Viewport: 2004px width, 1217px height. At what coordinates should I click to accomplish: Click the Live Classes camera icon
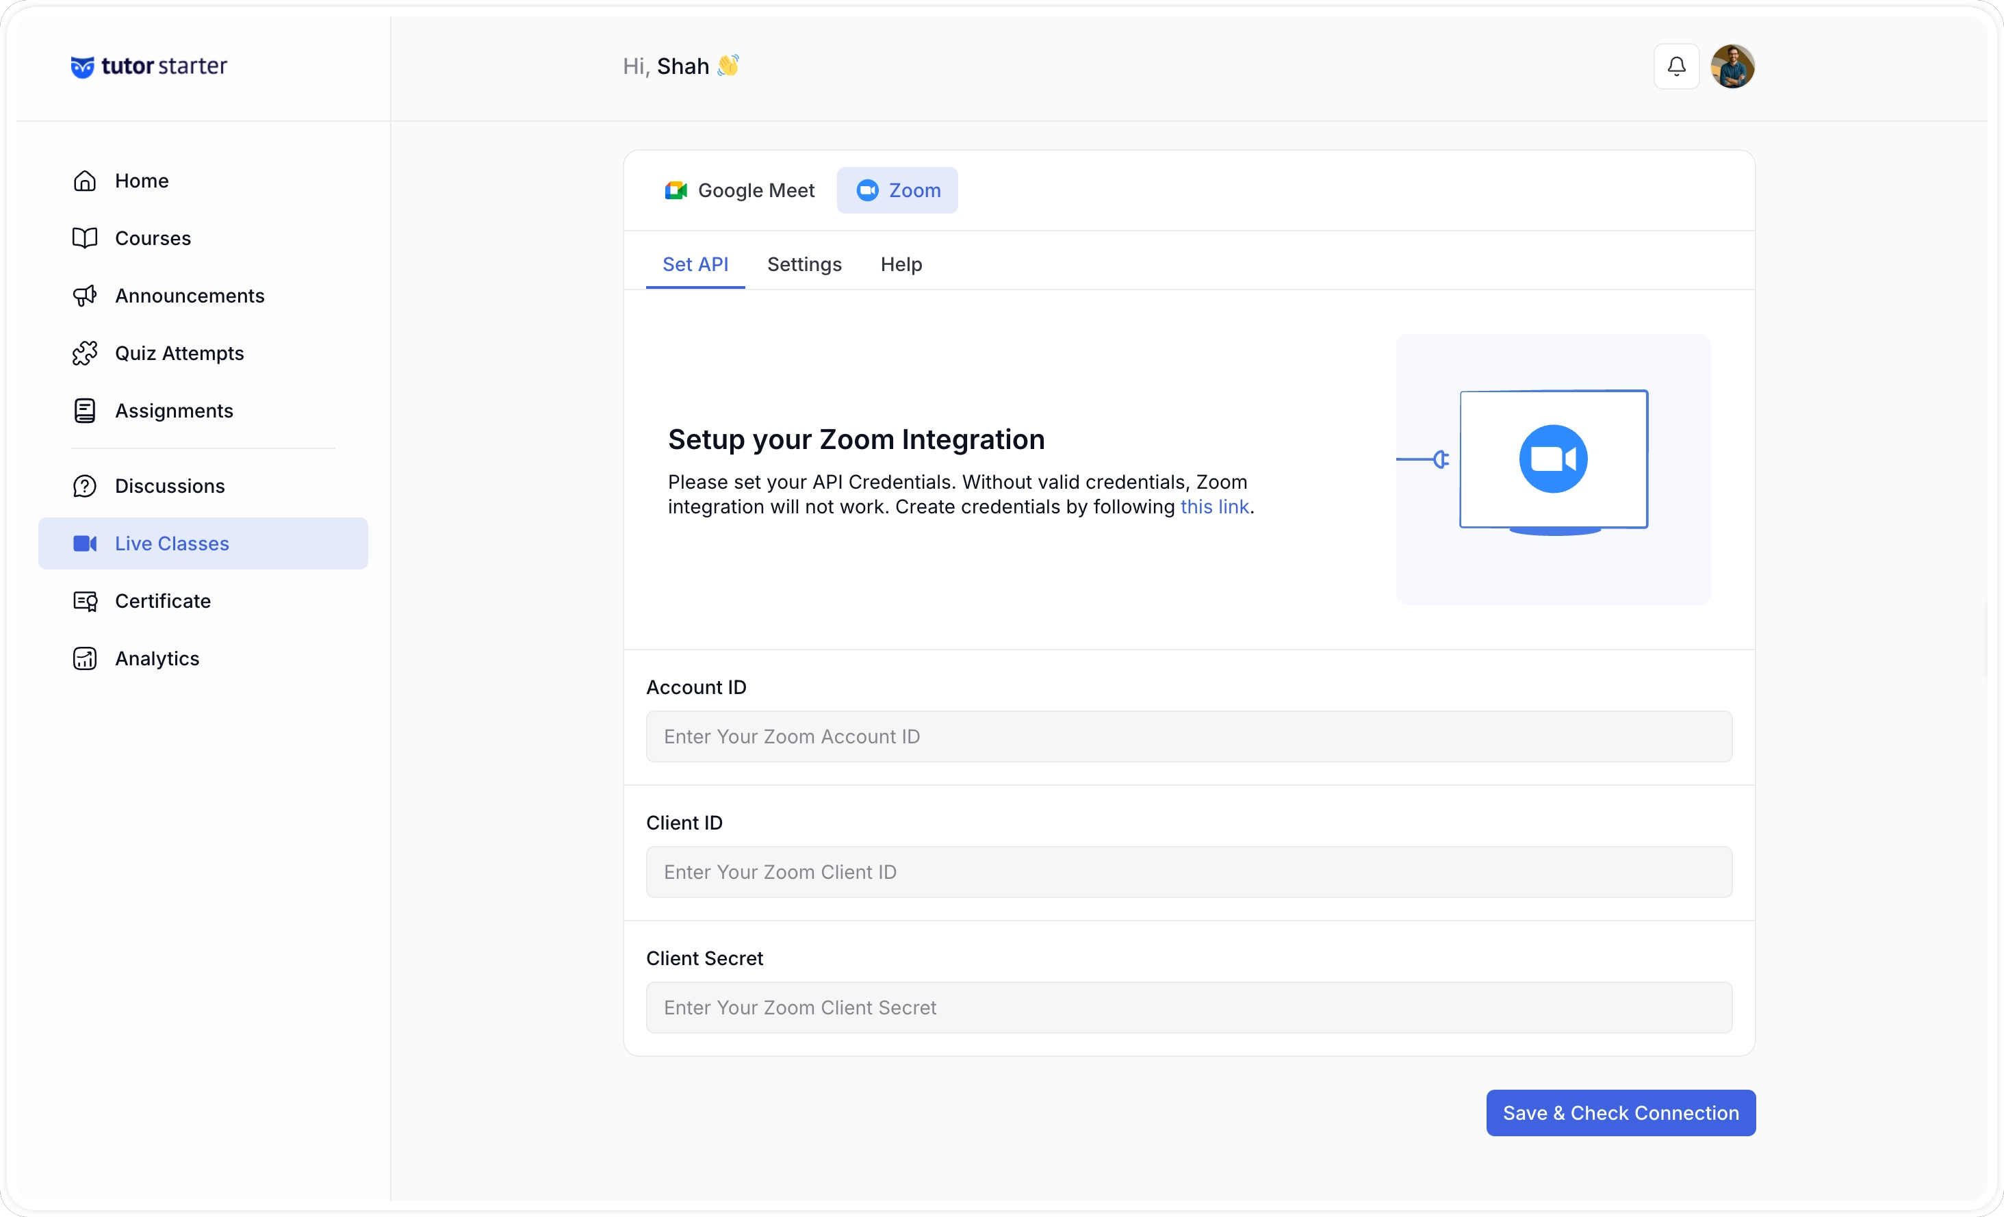coord(85,543)
